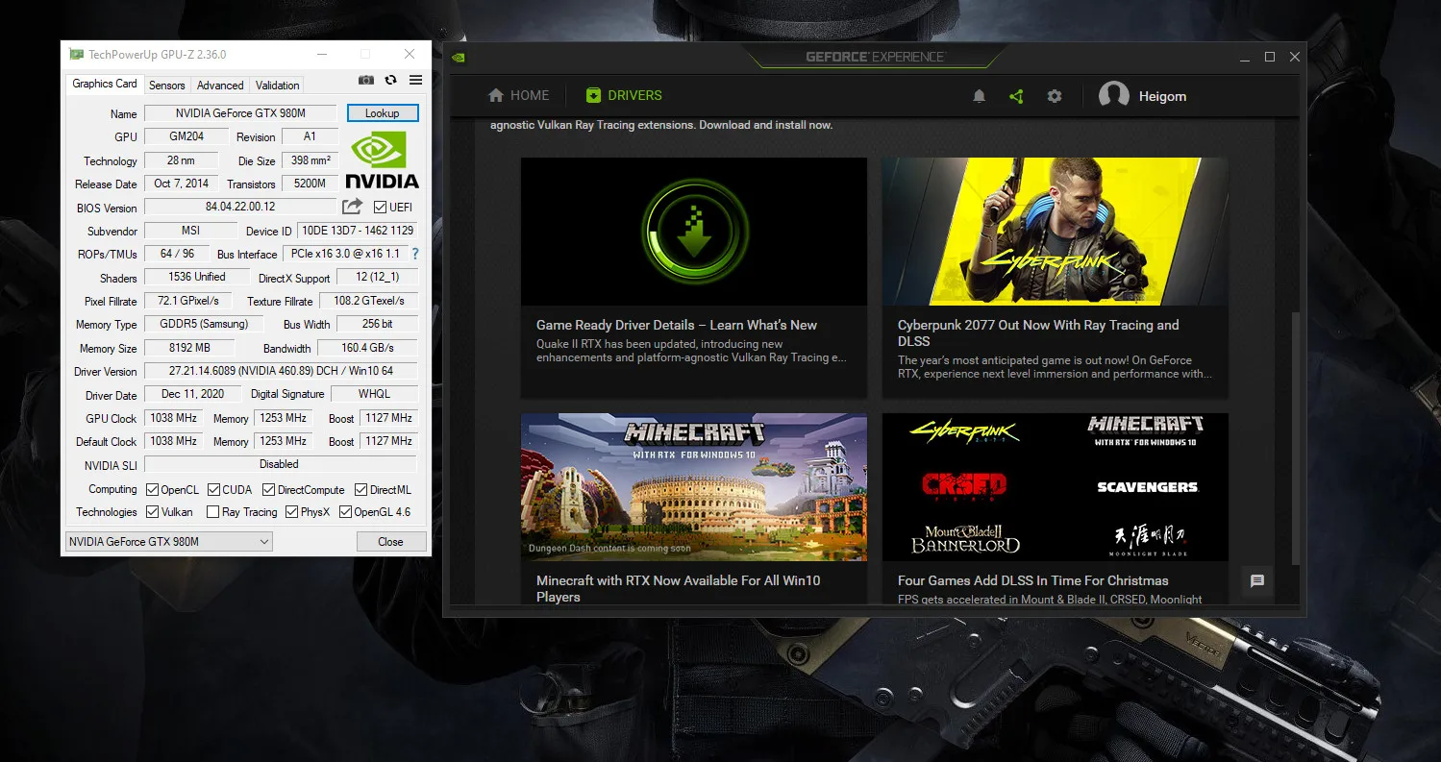
Task: Toggle the PhysX checkbox
Action: click(x=292, y=512)
